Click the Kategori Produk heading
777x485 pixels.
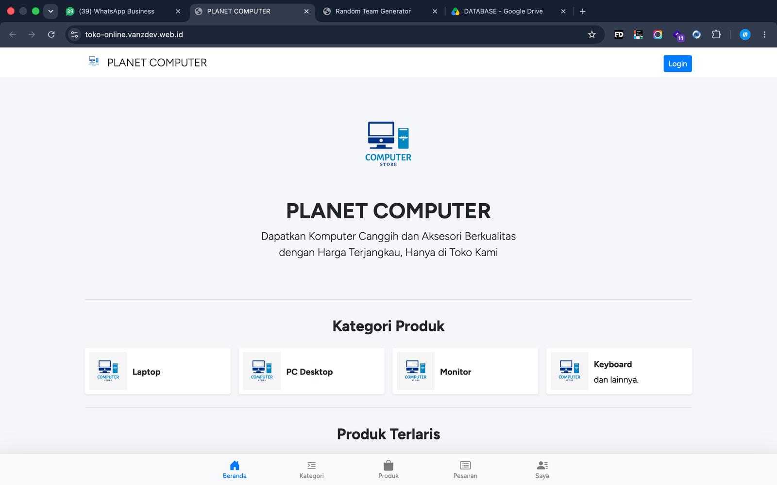(388, 326)
